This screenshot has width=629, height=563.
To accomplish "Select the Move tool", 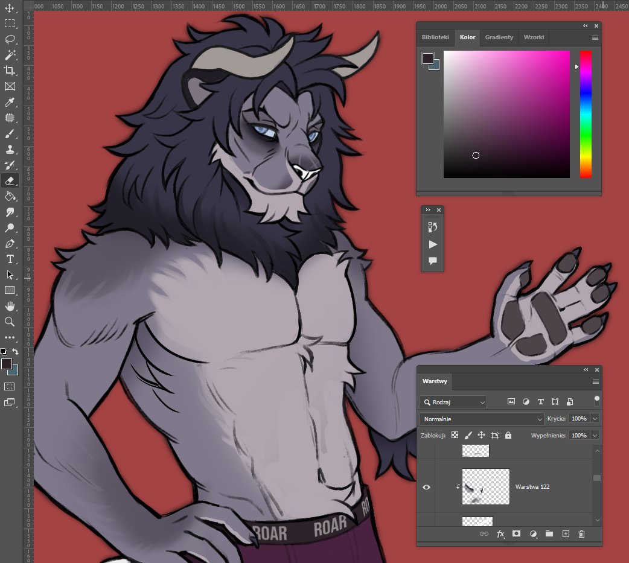I will pos(10,8).
